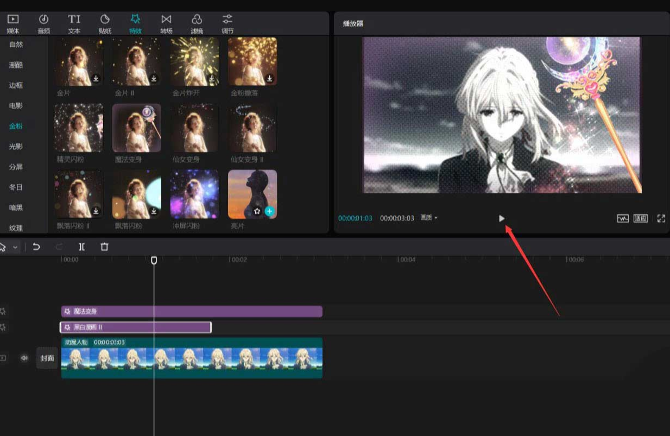Choose the 自然 effect category

(16, 45)
